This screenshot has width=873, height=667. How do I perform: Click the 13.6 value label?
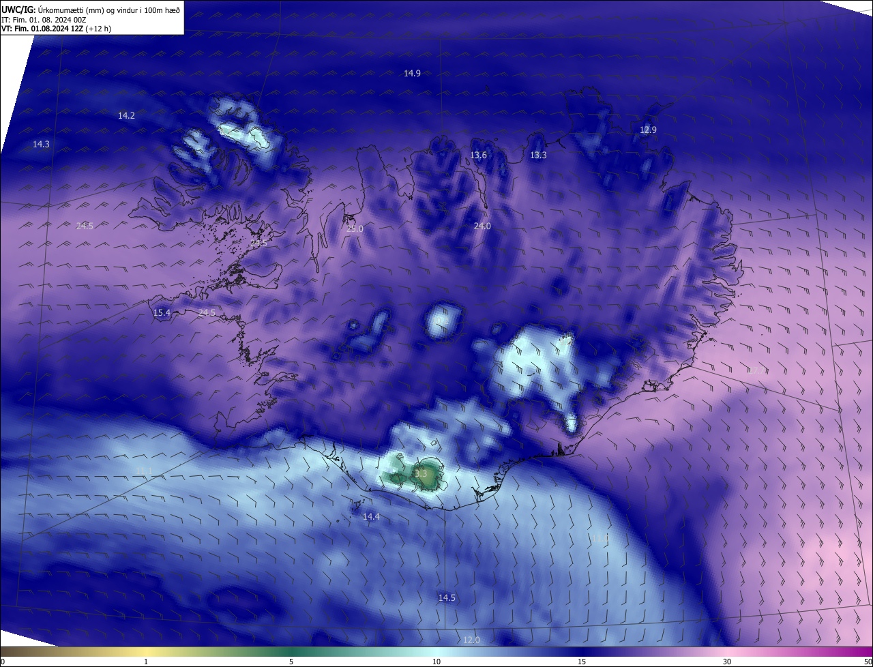tap(478, 155)
